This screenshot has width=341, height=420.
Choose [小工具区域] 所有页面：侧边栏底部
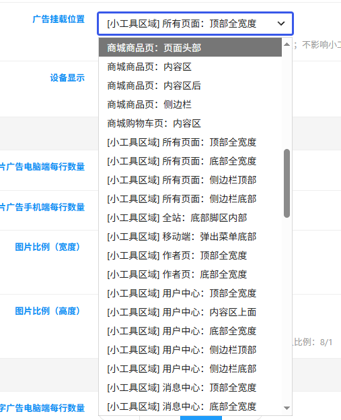pos(190,199)
